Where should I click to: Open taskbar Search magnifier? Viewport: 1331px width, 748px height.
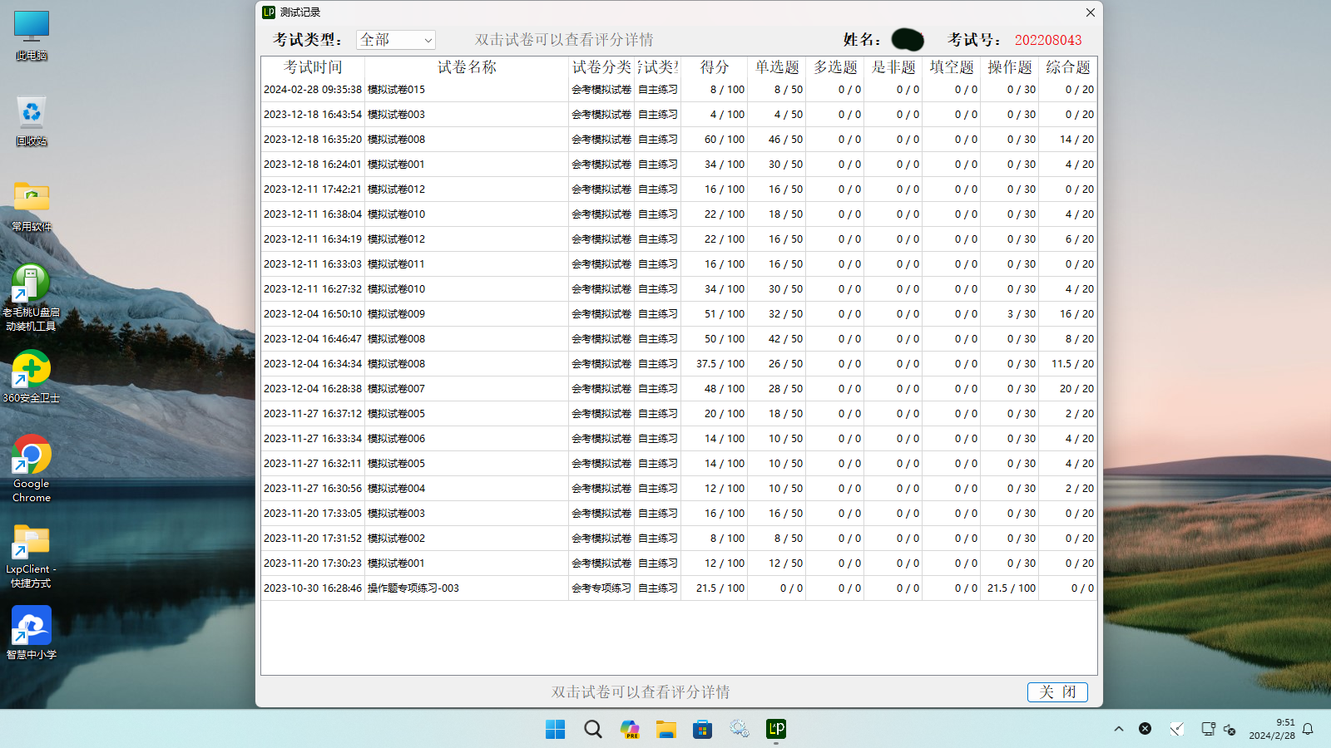[x=592, y=729]
